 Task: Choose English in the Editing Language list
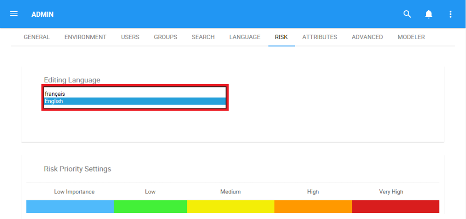pyautogui.click(x=135, y=101)
